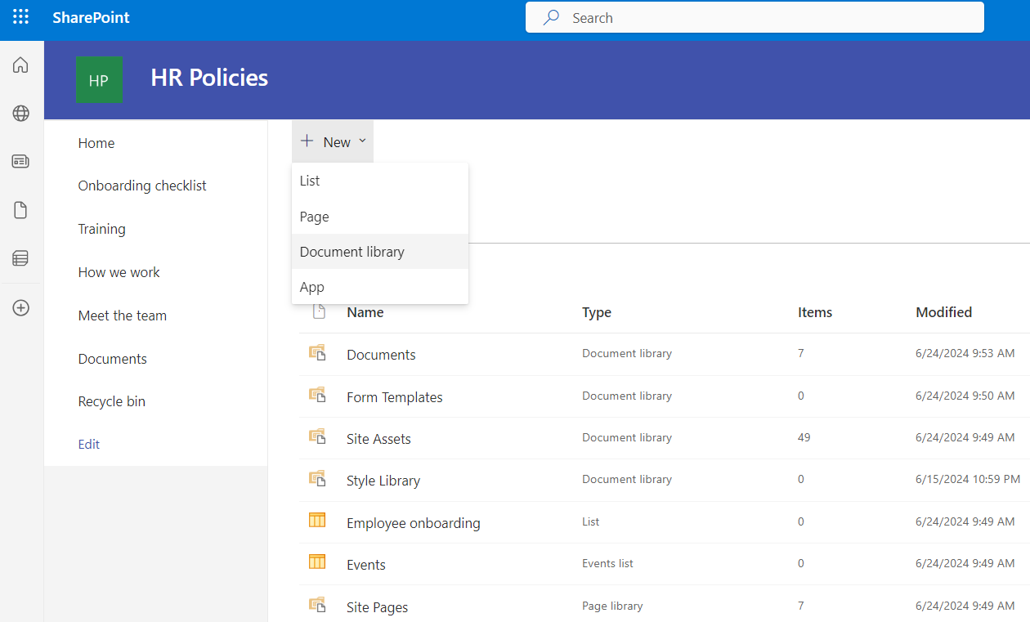1030x622 pixels.
Task: Choose Document library from the New menu
Action: (x=352, y=251)
